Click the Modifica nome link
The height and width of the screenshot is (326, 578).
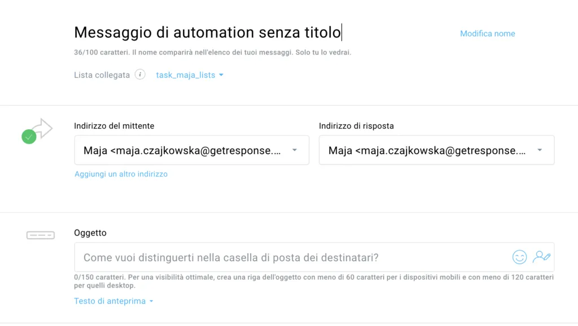(487, 33)
